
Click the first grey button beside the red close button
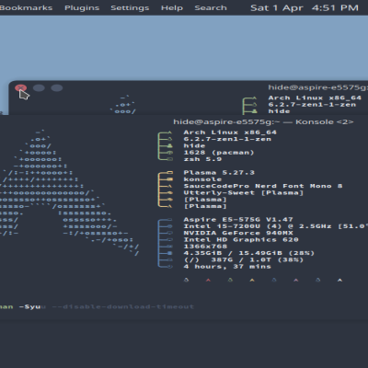pyautogui.click(x=39, y=88)
